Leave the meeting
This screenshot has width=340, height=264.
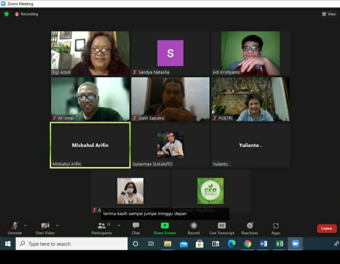coord(327,229)
